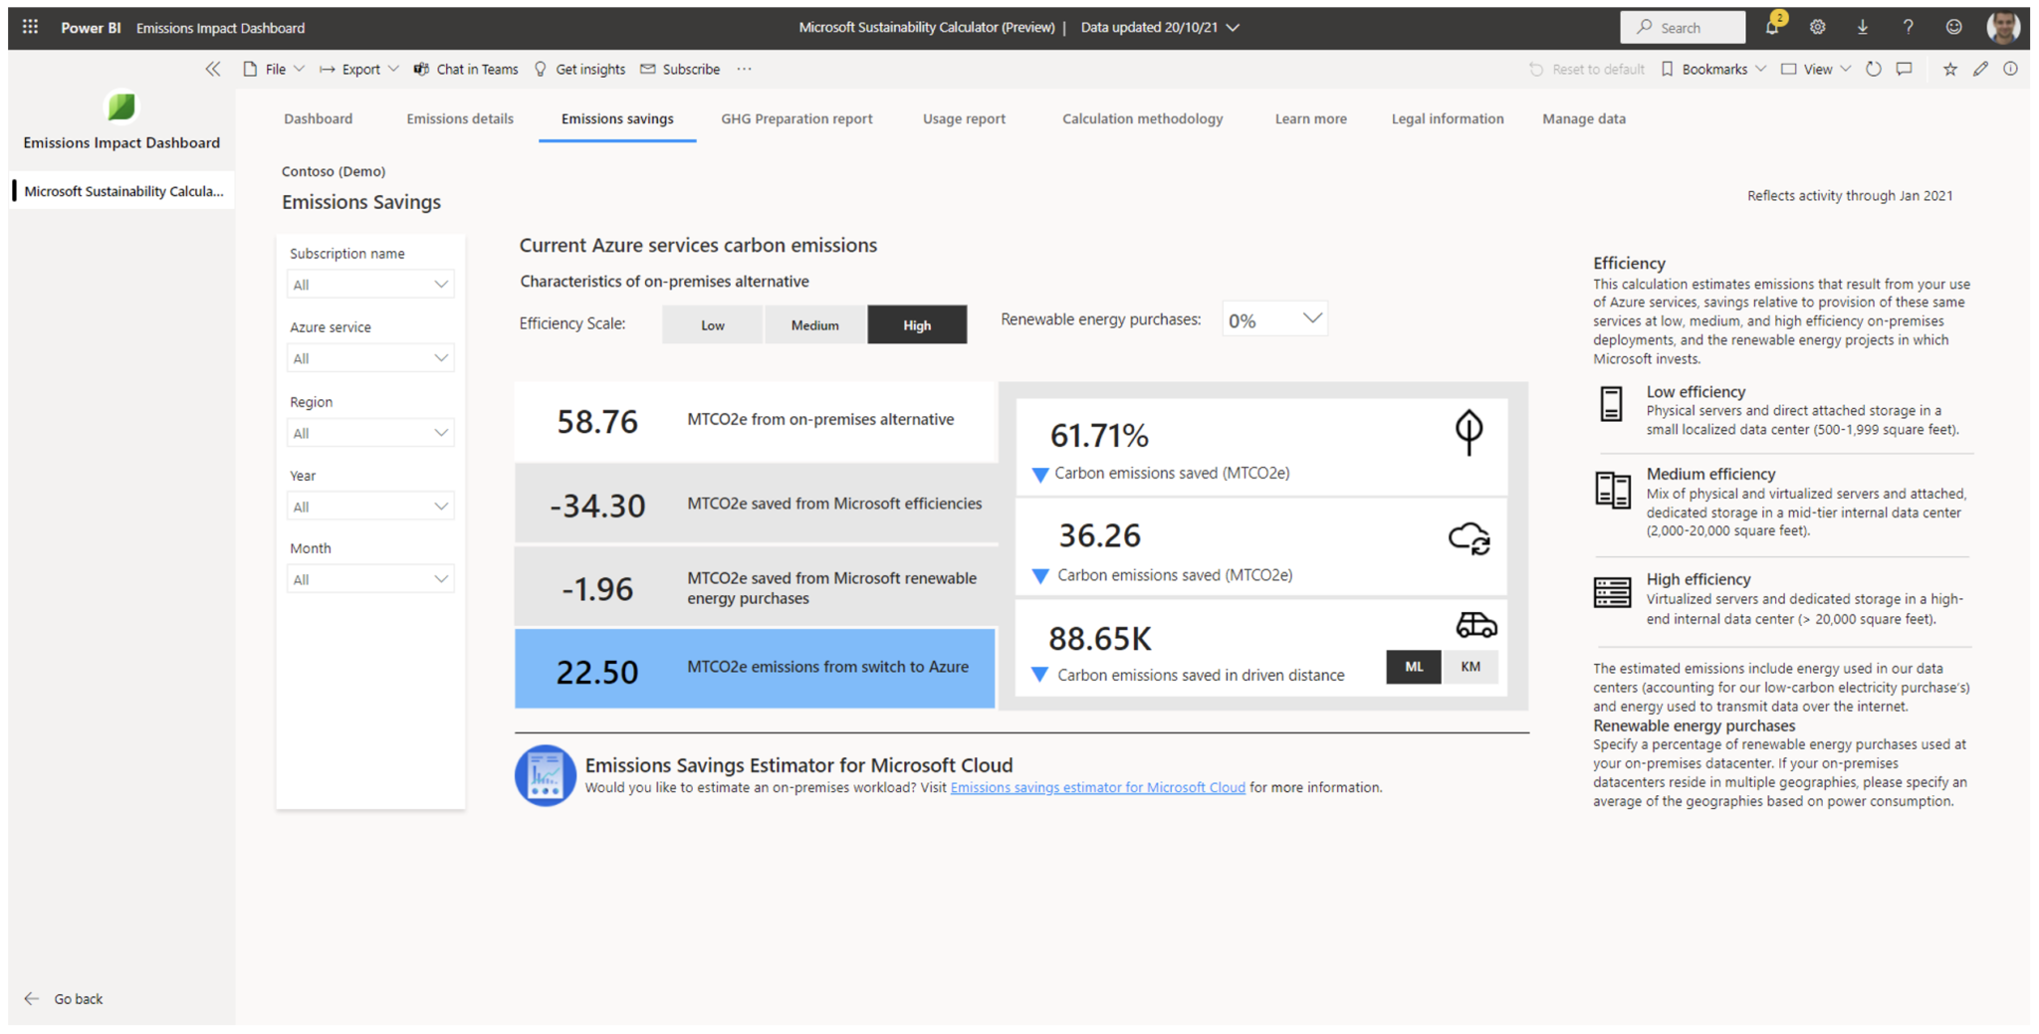The width and height of the screenshot is (2039, 1034).
Task: Open the Region filter dropdown
Action: click(x=370, y=433)
